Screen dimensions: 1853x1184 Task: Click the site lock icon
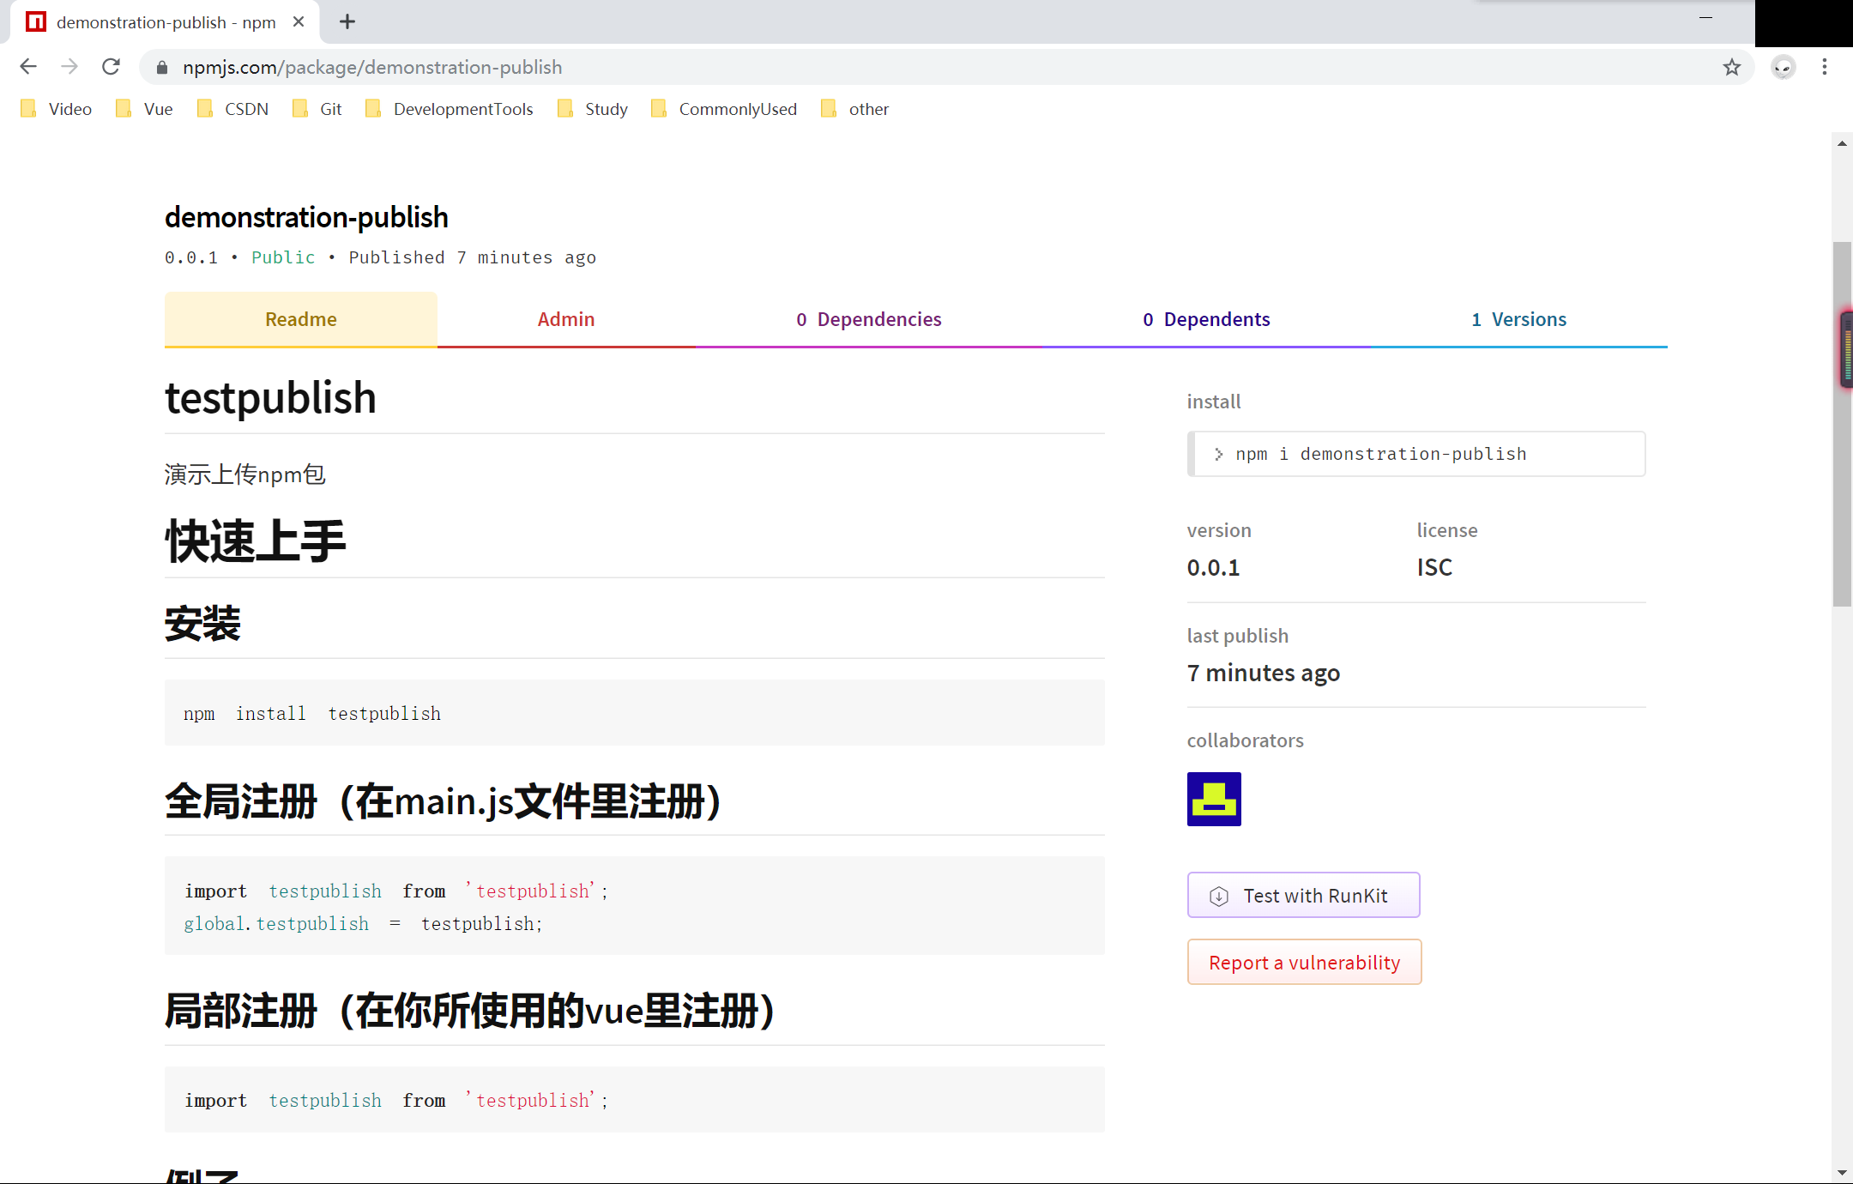click(162, 67)
